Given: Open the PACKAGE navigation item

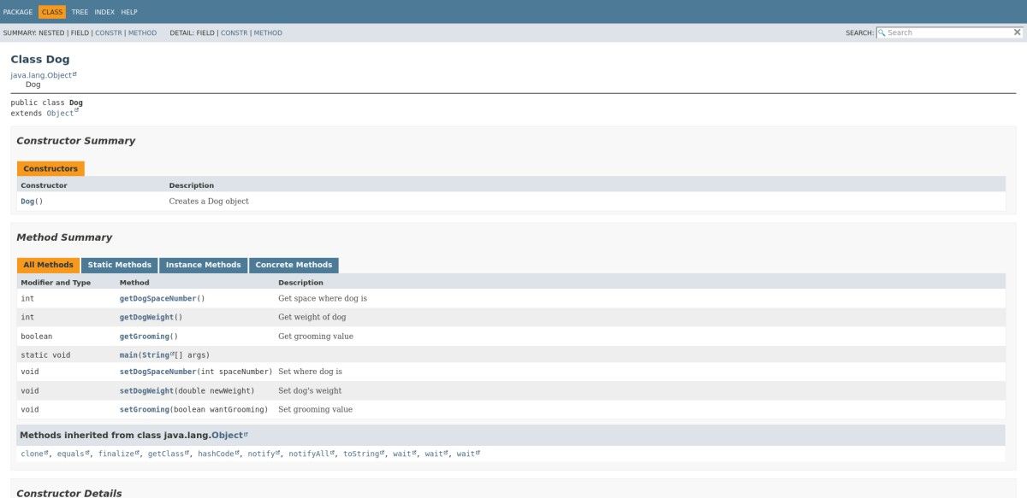Looking at the screenshot, I should [x=18, y=12].
